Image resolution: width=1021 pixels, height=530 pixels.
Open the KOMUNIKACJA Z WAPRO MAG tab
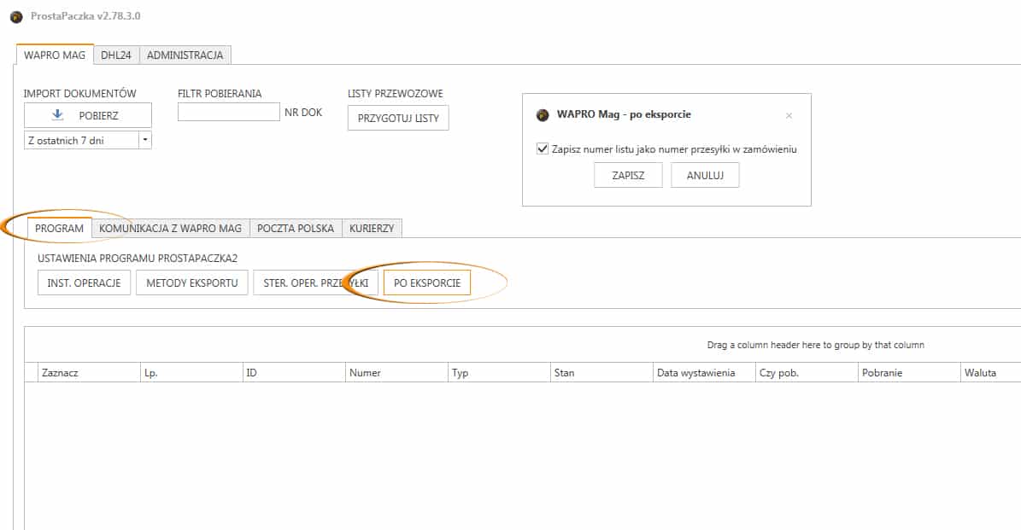pyautogui.click(x=171, y=228)
